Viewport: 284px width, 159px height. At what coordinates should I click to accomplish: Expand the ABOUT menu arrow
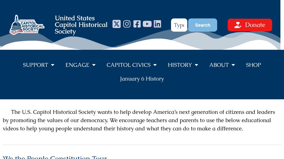pos(233,65)
